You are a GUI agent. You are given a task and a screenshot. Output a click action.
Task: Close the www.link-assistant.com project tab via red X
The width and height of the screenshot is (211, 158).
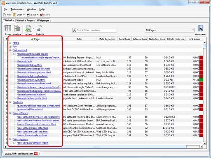pyautogui.click(x=36, y=153)
